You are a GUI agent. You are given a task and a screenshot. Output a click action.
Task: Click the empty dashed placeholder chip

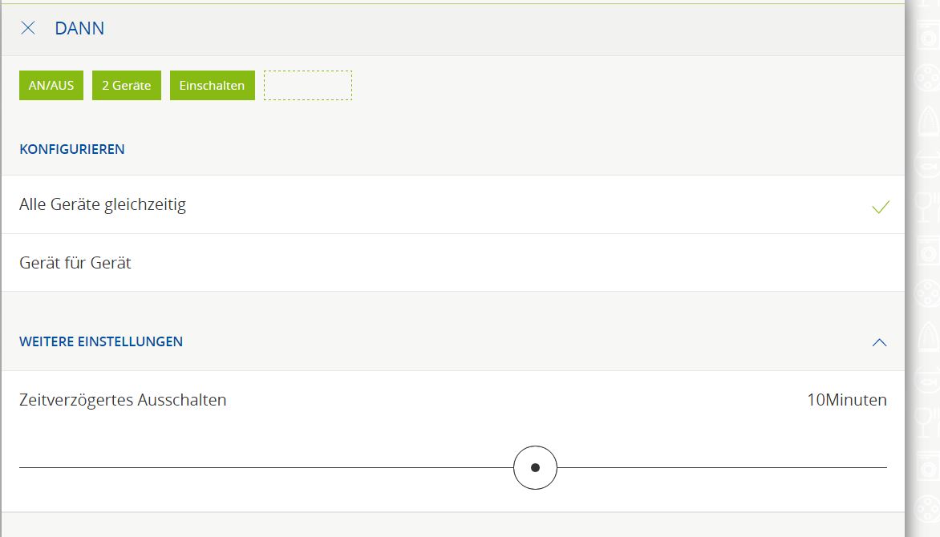pos(308,86)
